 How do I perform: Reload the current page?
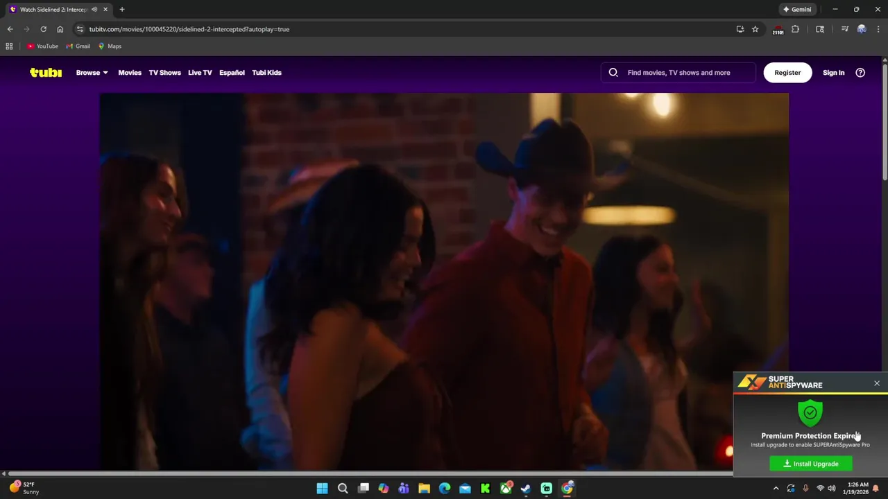click(x=43, y=29)
